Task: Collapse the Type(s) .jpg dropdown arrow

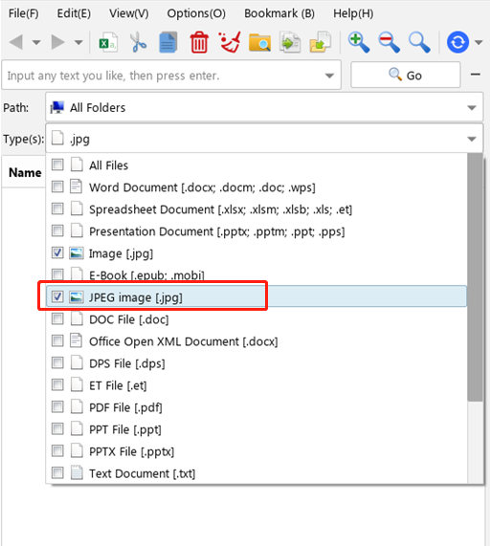Action: (472, 140)
